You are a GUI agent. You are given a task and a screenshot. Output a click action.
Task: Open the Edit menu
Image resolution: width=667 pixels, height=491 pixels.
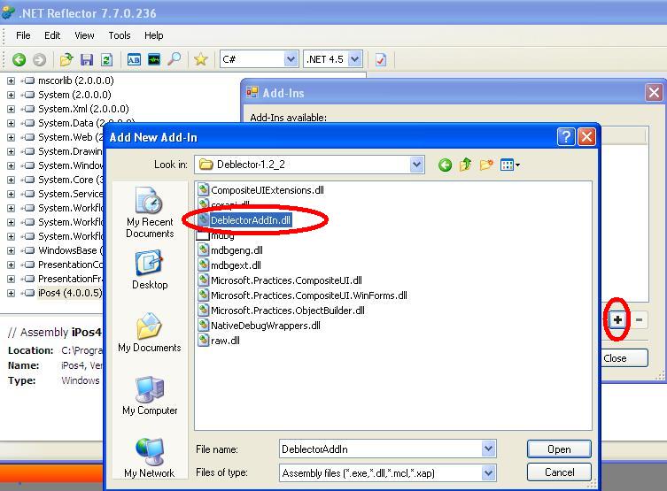coord(52,35)
